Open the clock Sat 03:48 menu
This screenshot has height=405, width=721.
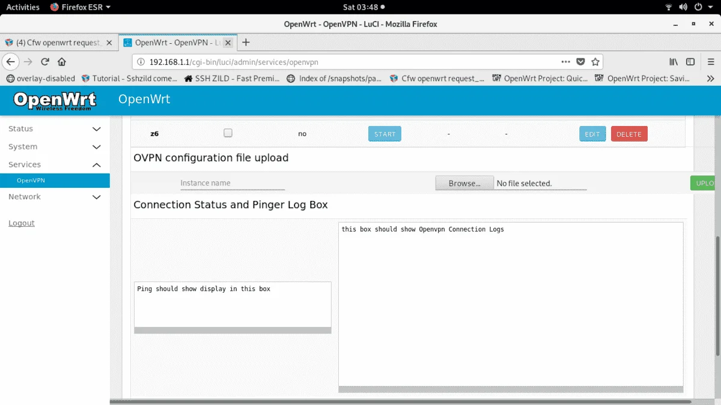(362, 7)
